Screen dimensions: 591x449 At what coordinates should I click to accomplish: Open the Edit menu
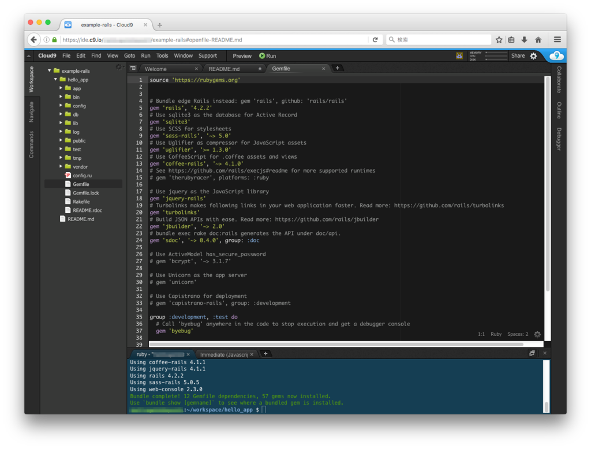pos(81,56)
